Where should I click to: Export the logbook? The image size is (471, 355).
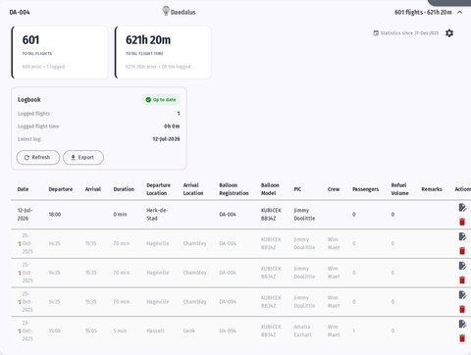[x=83, y=157]
